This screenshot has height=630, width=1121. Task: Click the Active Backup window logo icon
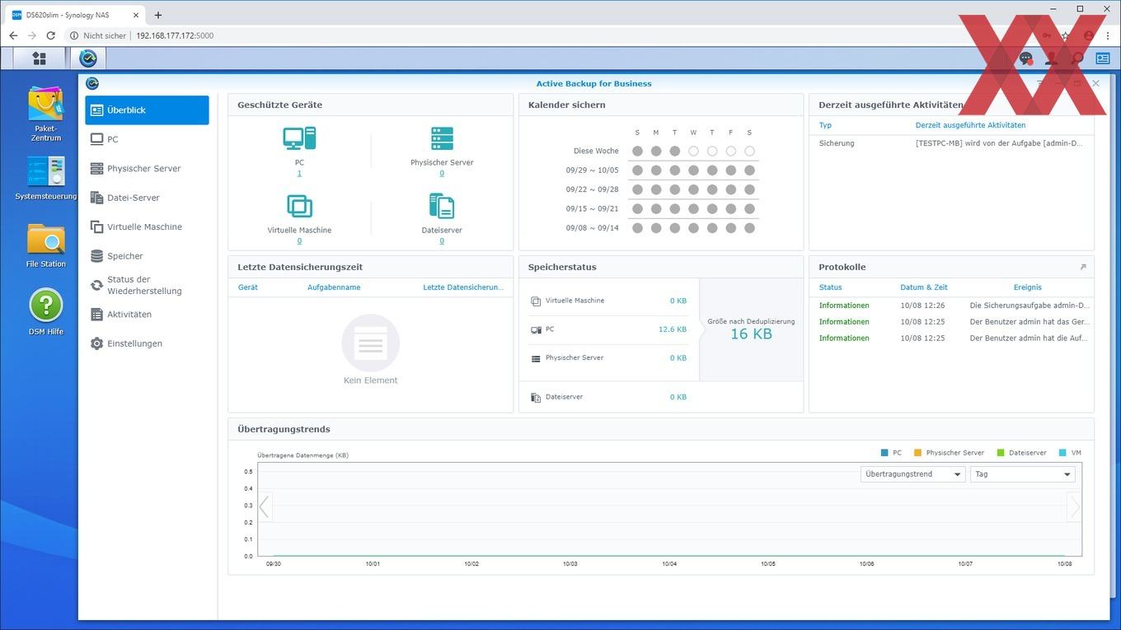tap(92, 83)
